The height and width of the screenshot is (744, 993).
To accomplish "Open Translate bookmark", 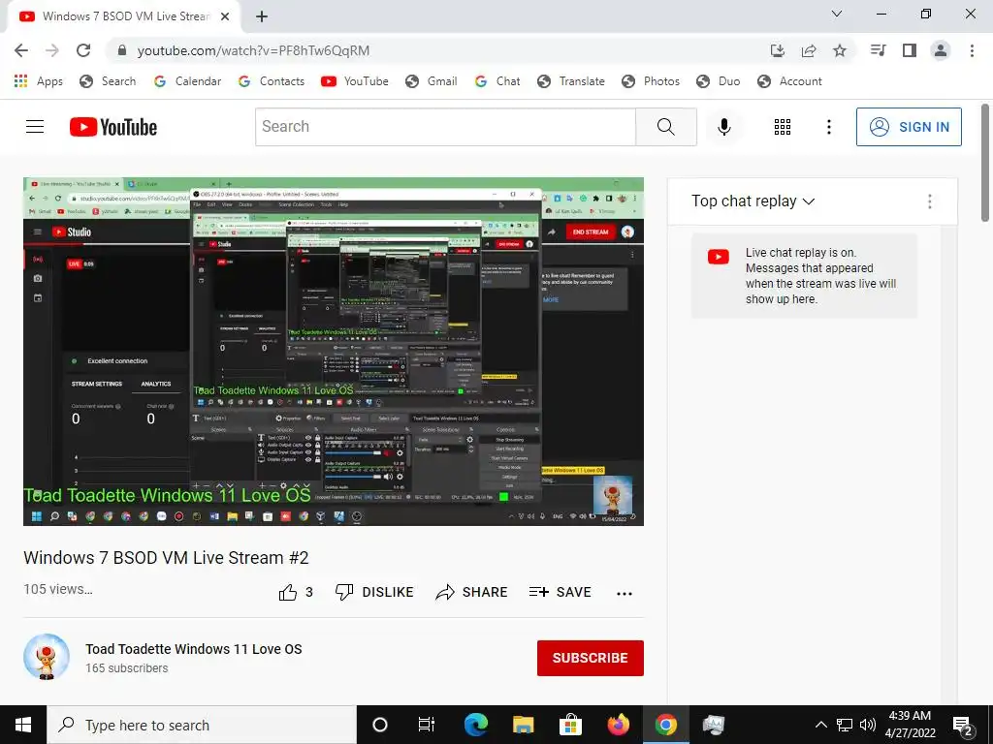I will [x=571, y=81].
